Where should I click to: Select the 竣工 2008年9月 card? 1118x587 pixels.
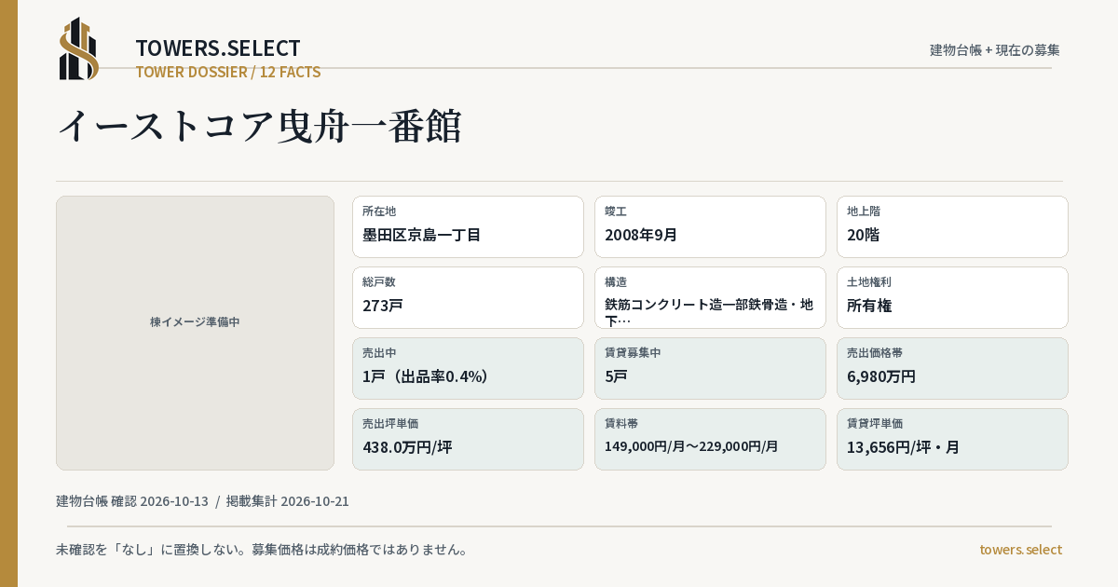[710, 226]
